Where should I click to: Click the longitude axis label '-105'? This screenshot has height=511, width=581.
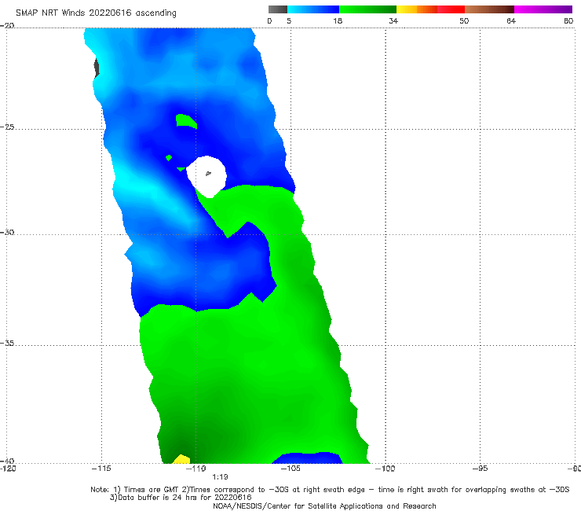(x=290, y=469)
